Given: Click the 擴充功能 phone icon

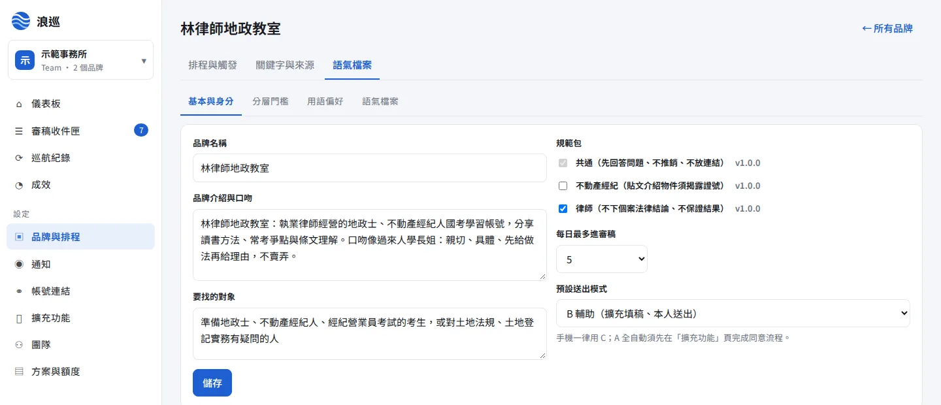Looking at the screenshot, I should click(x=19, y=317).
